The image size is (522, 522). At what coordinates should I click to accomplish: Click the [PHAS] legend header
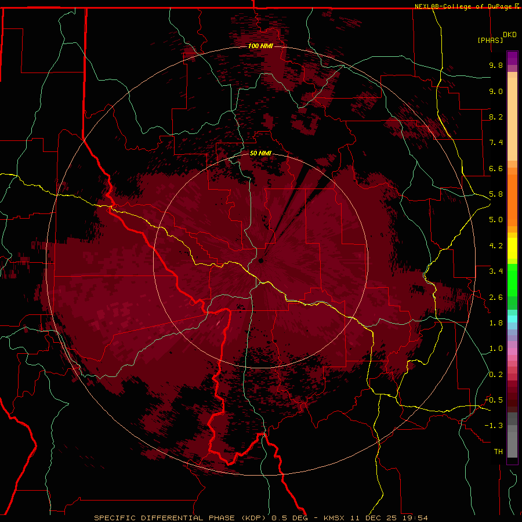490,40
